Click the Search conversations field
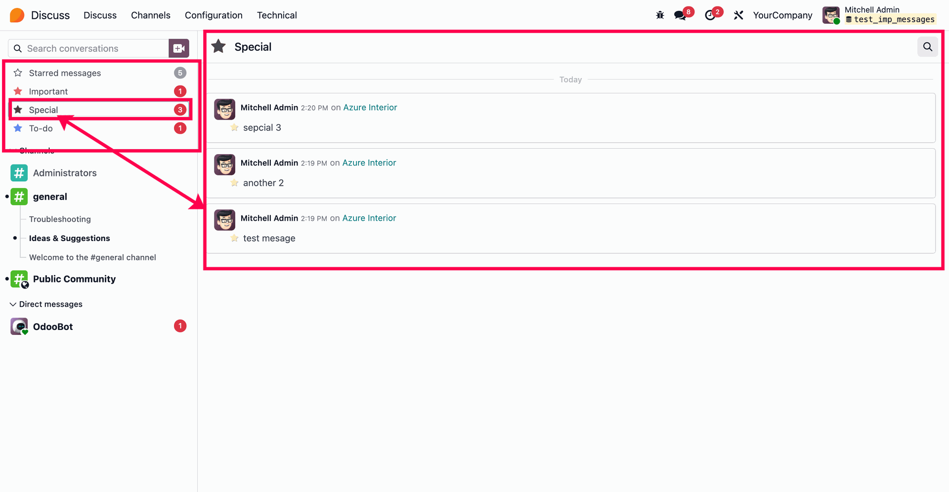This screenshot has height=492, width=949. click(89, 48)
